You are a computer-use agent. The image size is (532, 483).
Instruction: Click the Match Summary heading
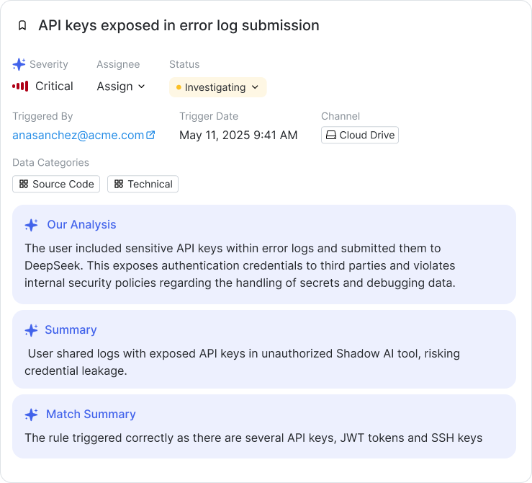point(91,414)
